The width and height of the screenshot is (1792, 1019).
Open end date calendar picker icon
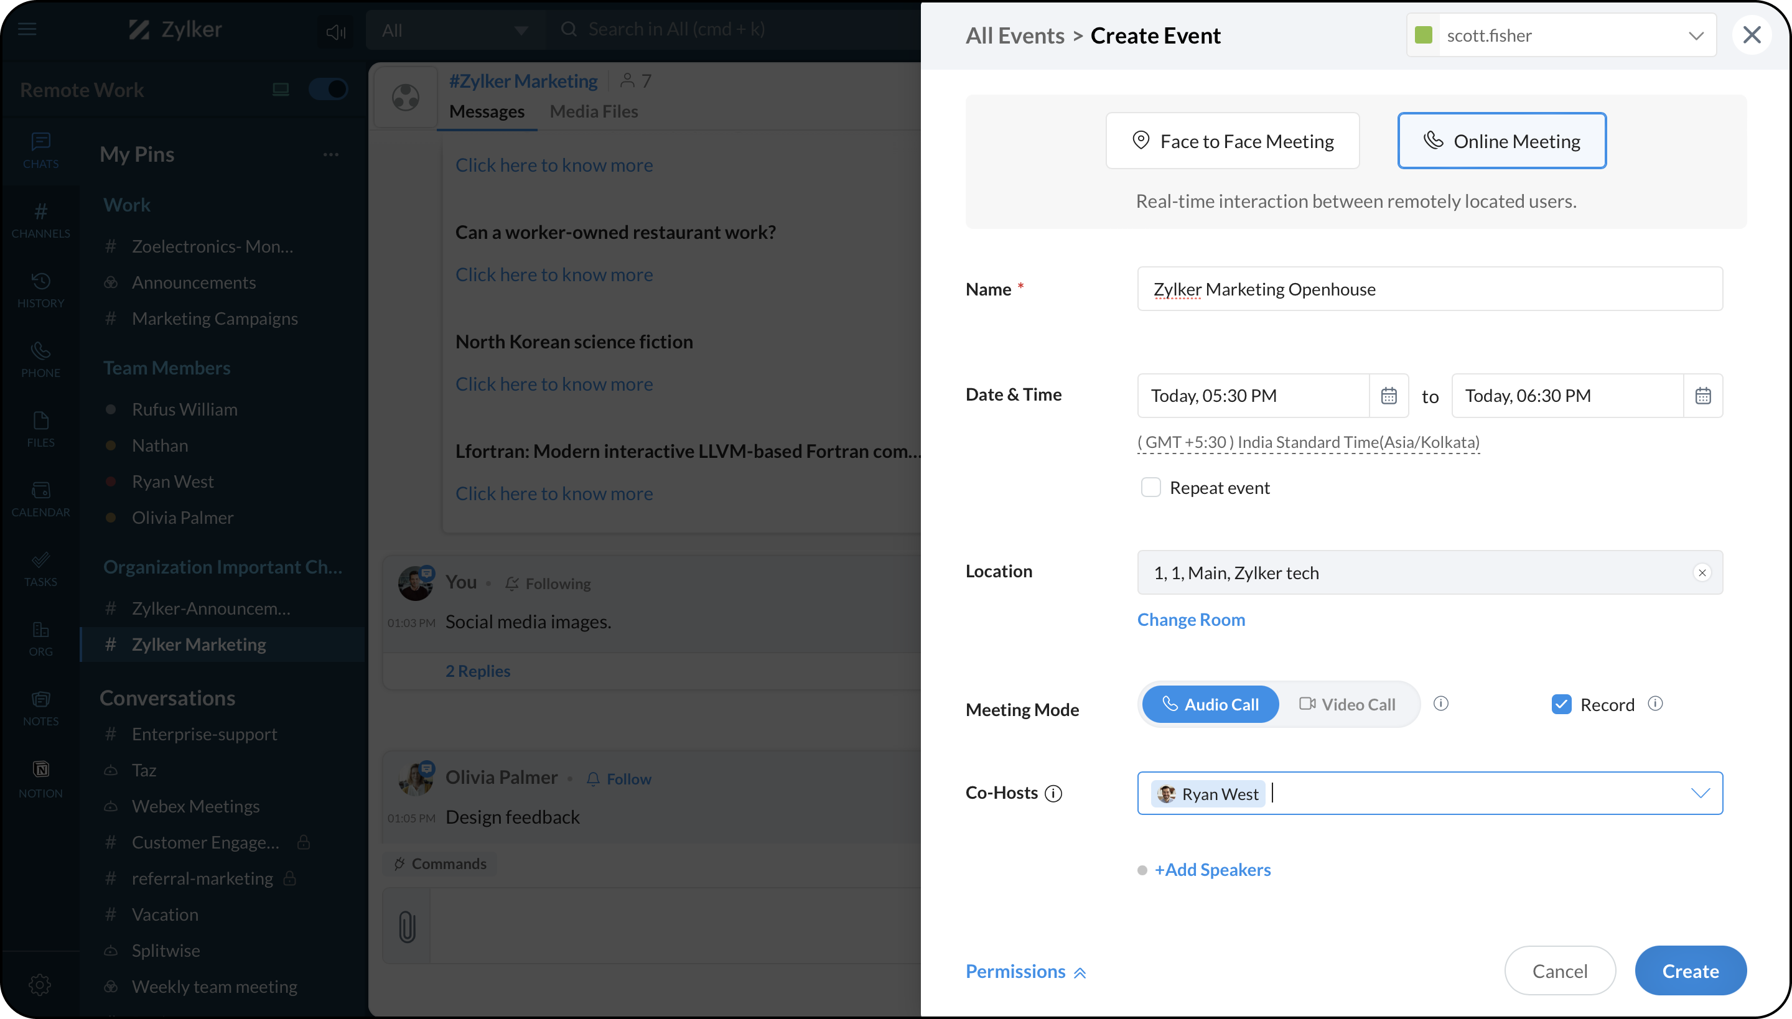point(1702,396)
